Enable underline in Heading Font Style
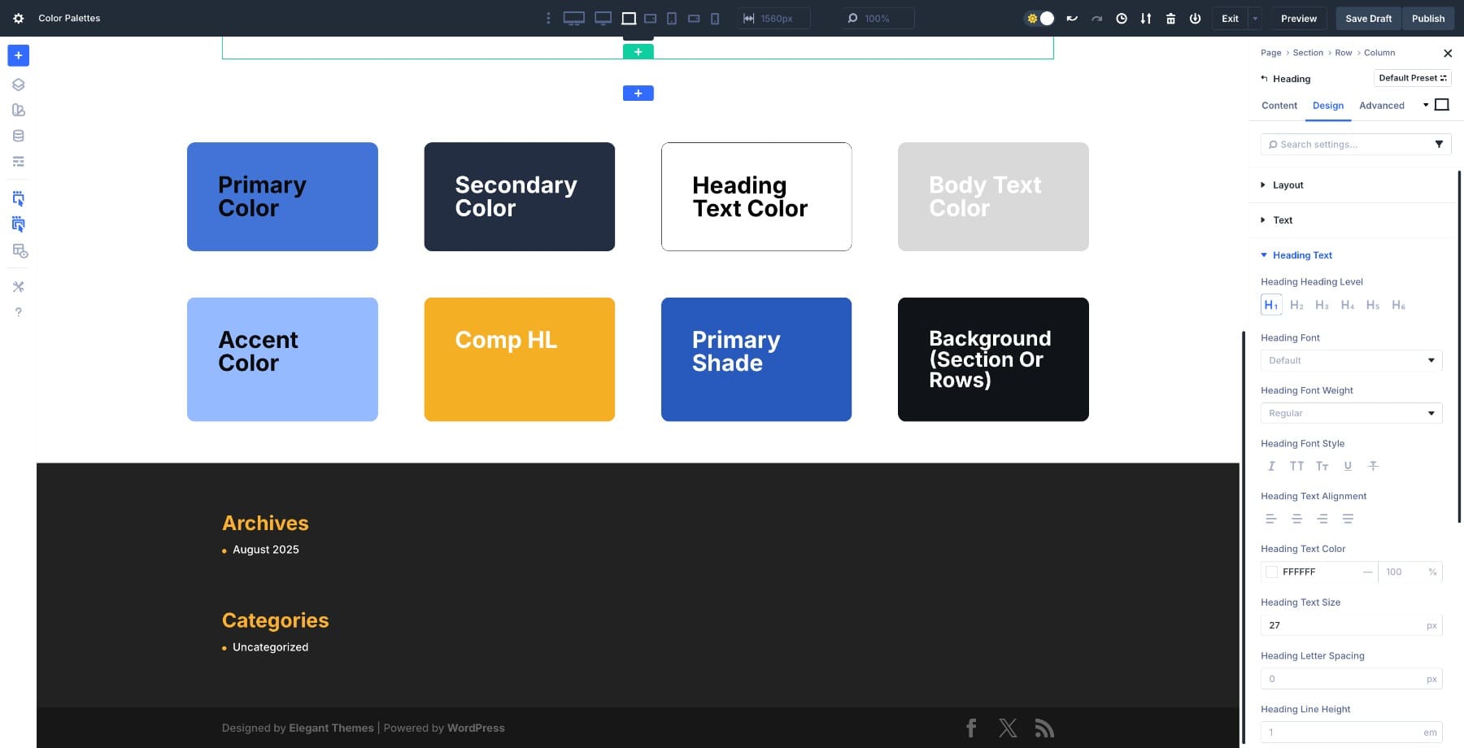Image resolution: width=1464 pixels, height=748 pixels. pos(1348,465)
